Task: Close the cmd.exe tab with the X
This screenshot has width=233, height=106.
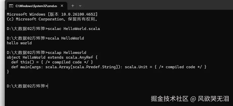Action: point(62,6)
